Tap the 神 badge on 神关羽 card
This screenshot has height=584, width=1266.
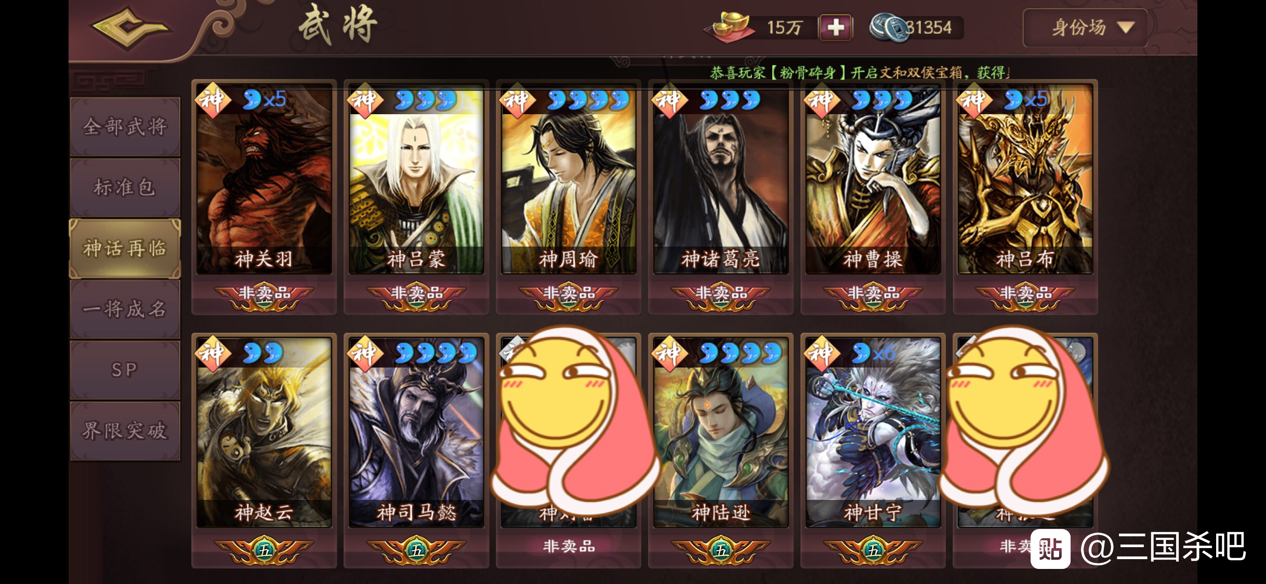pyautogui.click(x=213, y=100)
